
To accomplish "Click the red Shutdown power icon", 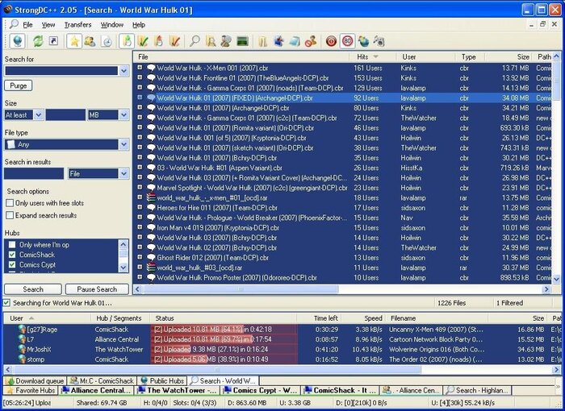I will click(x=331, y=41).
